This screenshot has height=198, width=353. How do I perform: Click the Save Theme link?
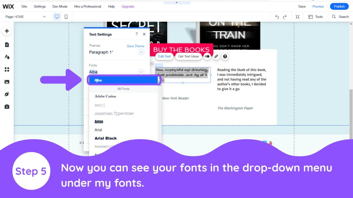pos(135,46)
